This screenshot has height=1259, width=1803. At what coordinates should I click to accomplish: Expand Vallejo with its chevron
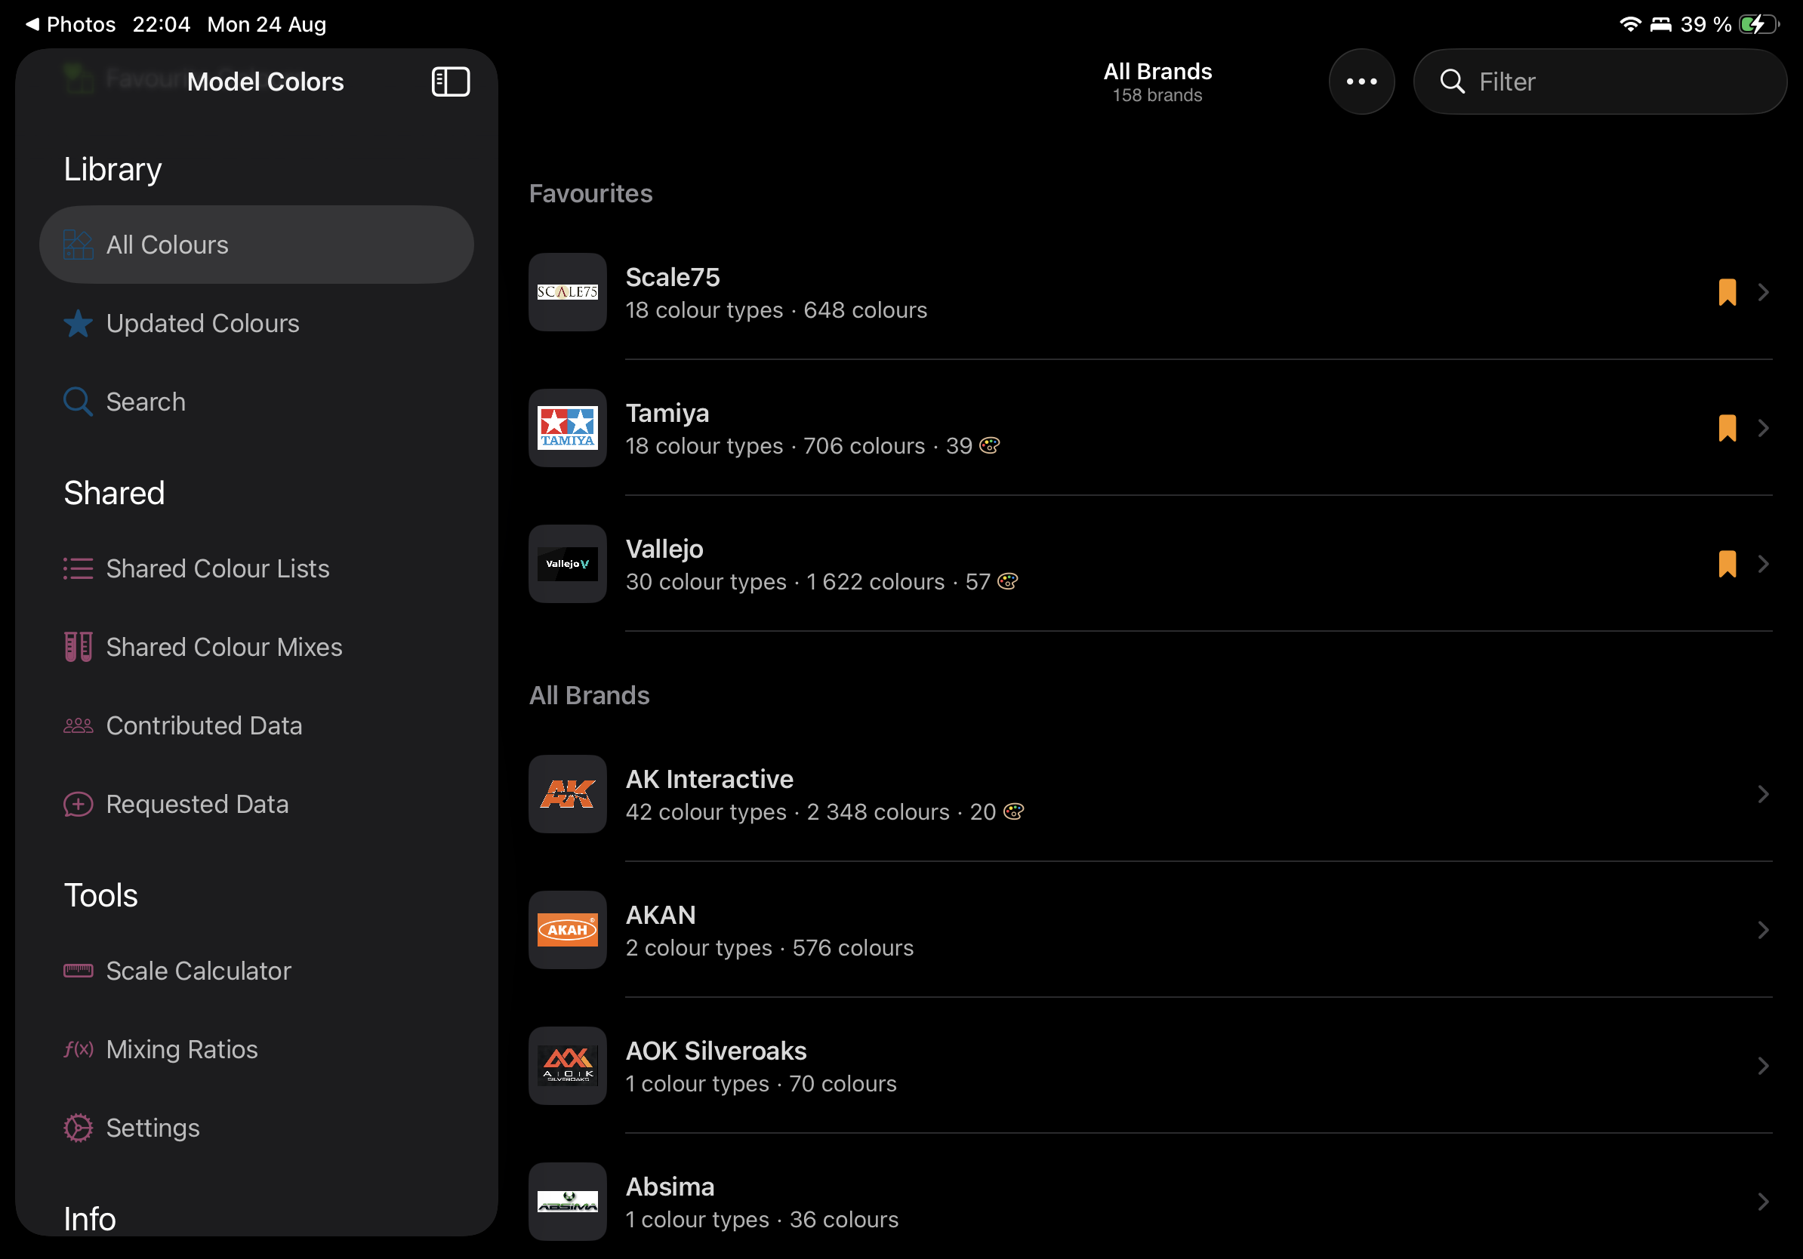(x=1763, y=564)
